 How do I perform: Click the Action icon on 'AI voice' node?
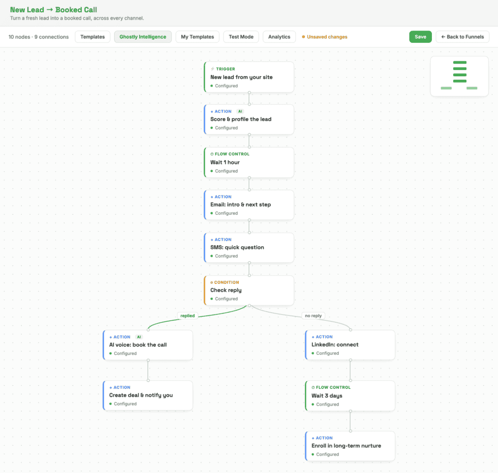point(110,337)
